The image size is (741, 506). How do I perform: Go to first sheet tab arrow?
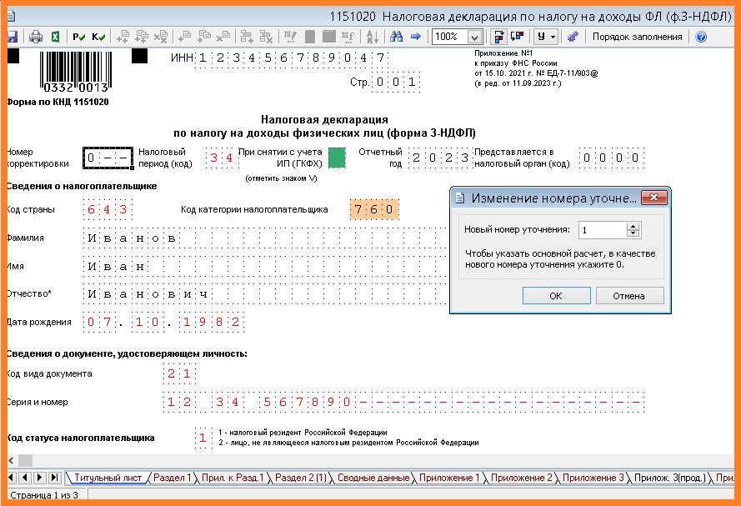12,478
